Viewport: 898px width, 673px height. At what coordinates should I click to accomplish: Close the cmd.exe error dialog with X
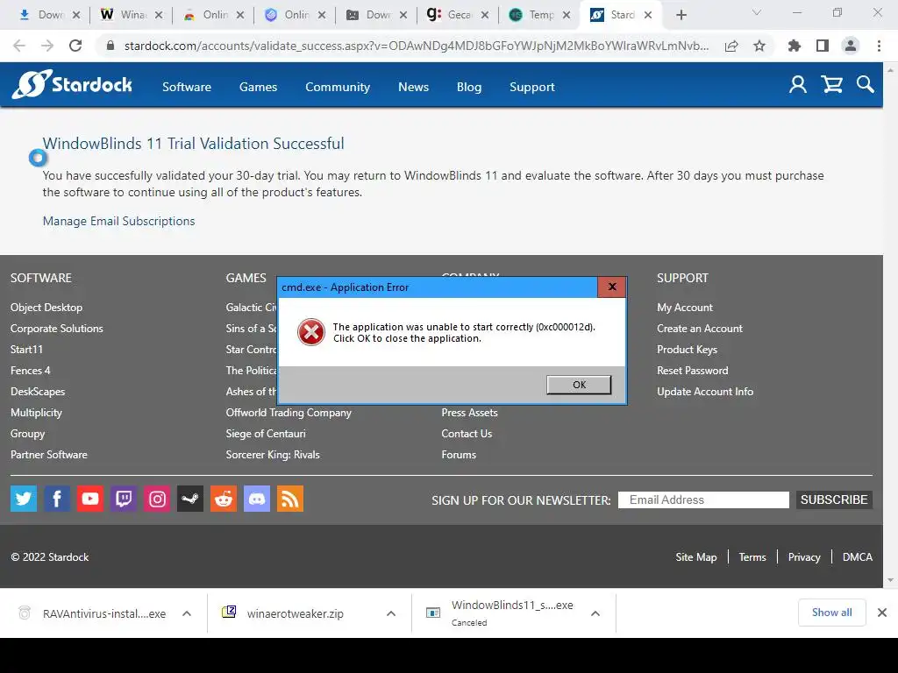coord(611,287)
